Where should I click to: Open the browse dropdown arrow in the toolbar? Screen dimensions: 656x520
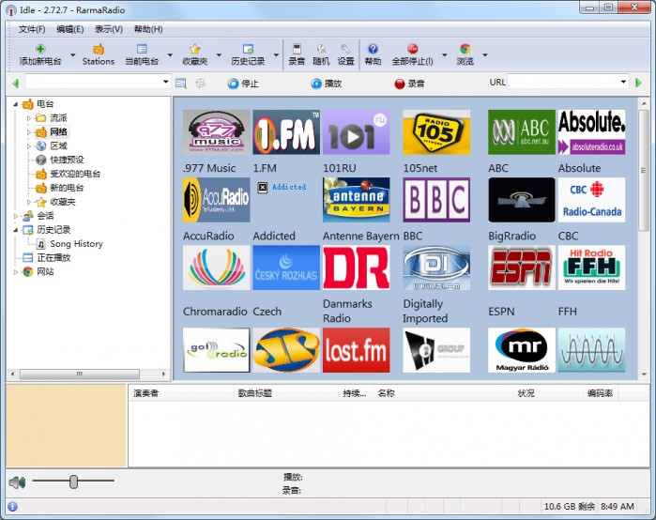pyautogui.click(x=485, y=54)
